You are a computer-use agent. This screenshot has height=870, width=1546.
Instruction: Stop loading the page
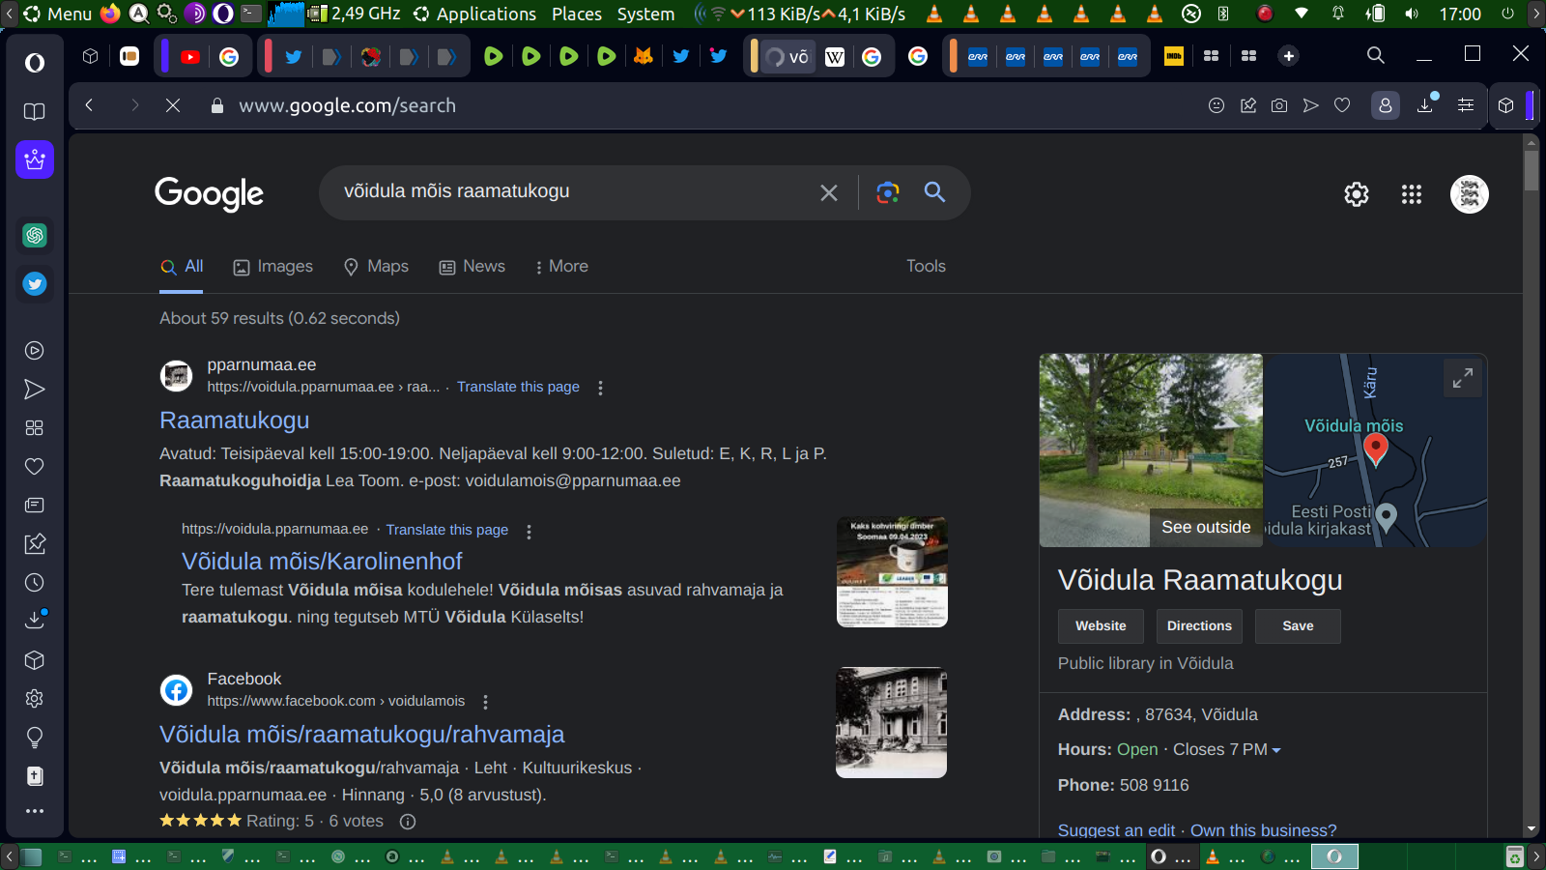(173, 105)
